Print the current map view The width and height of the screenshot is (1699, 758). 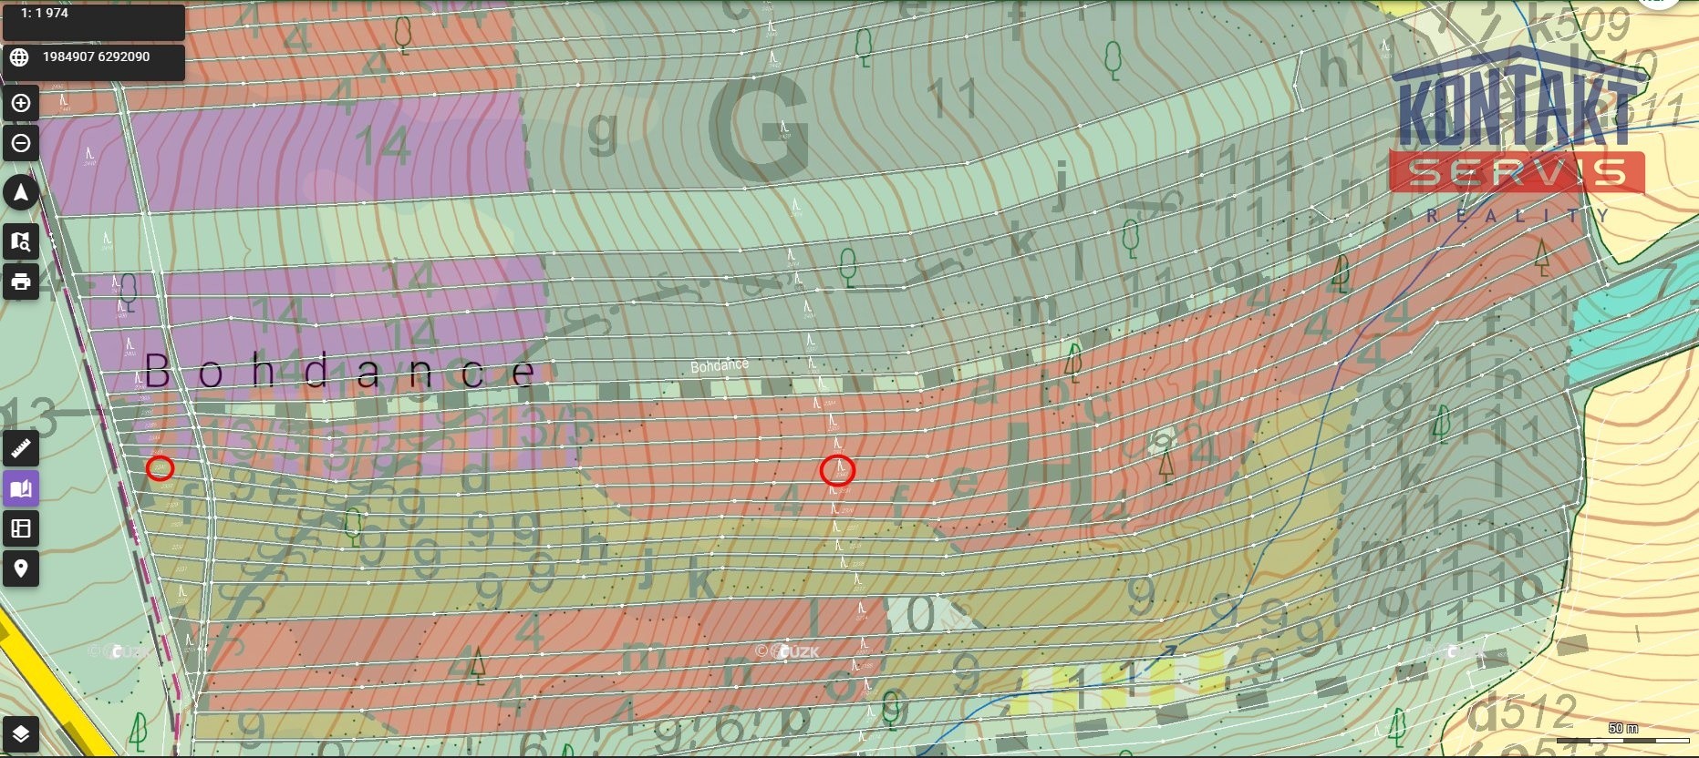(x=21, y=282)
